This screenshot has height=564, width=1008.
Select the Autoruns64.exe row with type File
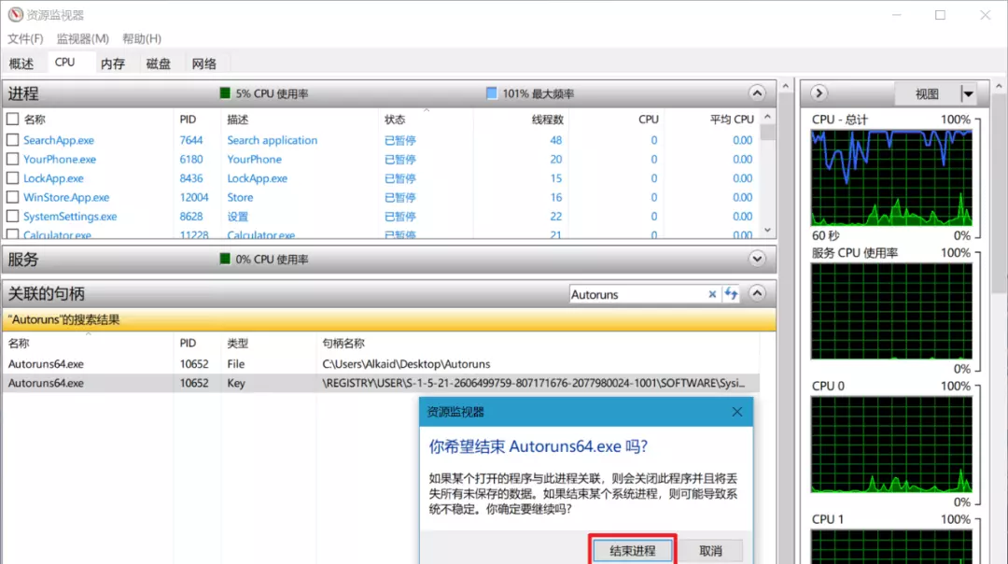pyautogui.click(x=381, y=364)
